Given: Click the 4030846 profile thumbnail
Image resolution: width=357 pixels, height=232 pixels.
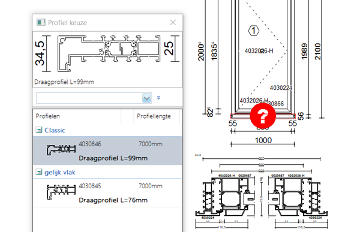Looking at the screenshot, I should coord(61,150).
